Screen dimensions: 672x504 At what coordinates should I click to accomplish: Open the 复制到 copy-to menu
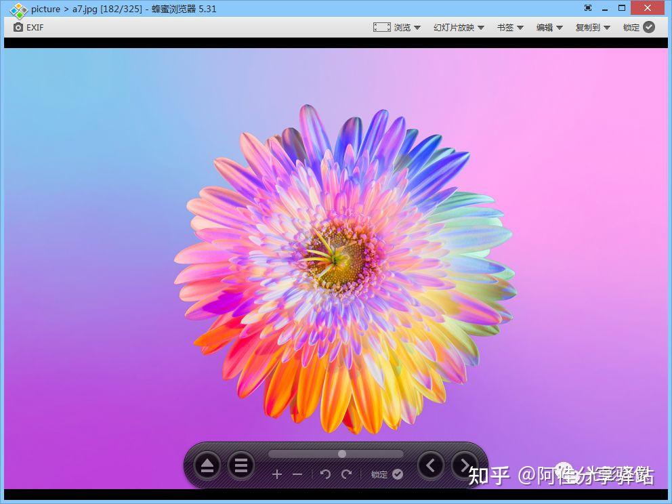coord(589,27)
